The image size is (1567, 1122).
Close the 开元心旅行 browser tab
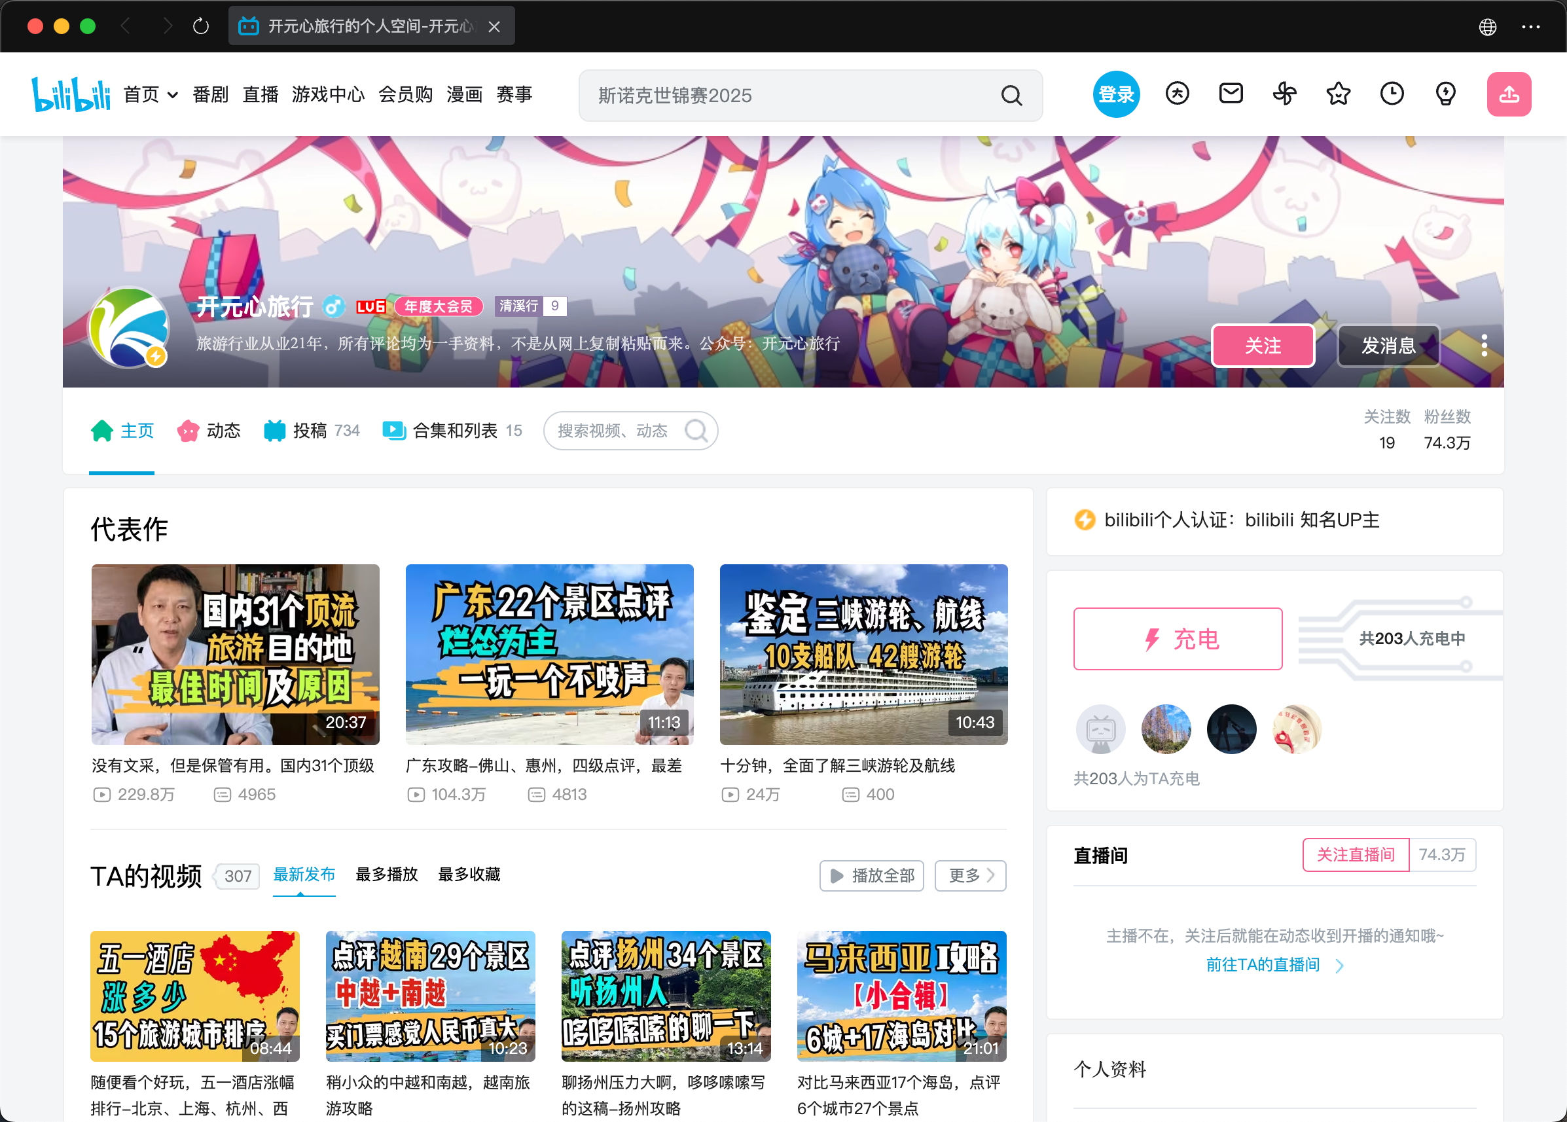pos(494,26)
